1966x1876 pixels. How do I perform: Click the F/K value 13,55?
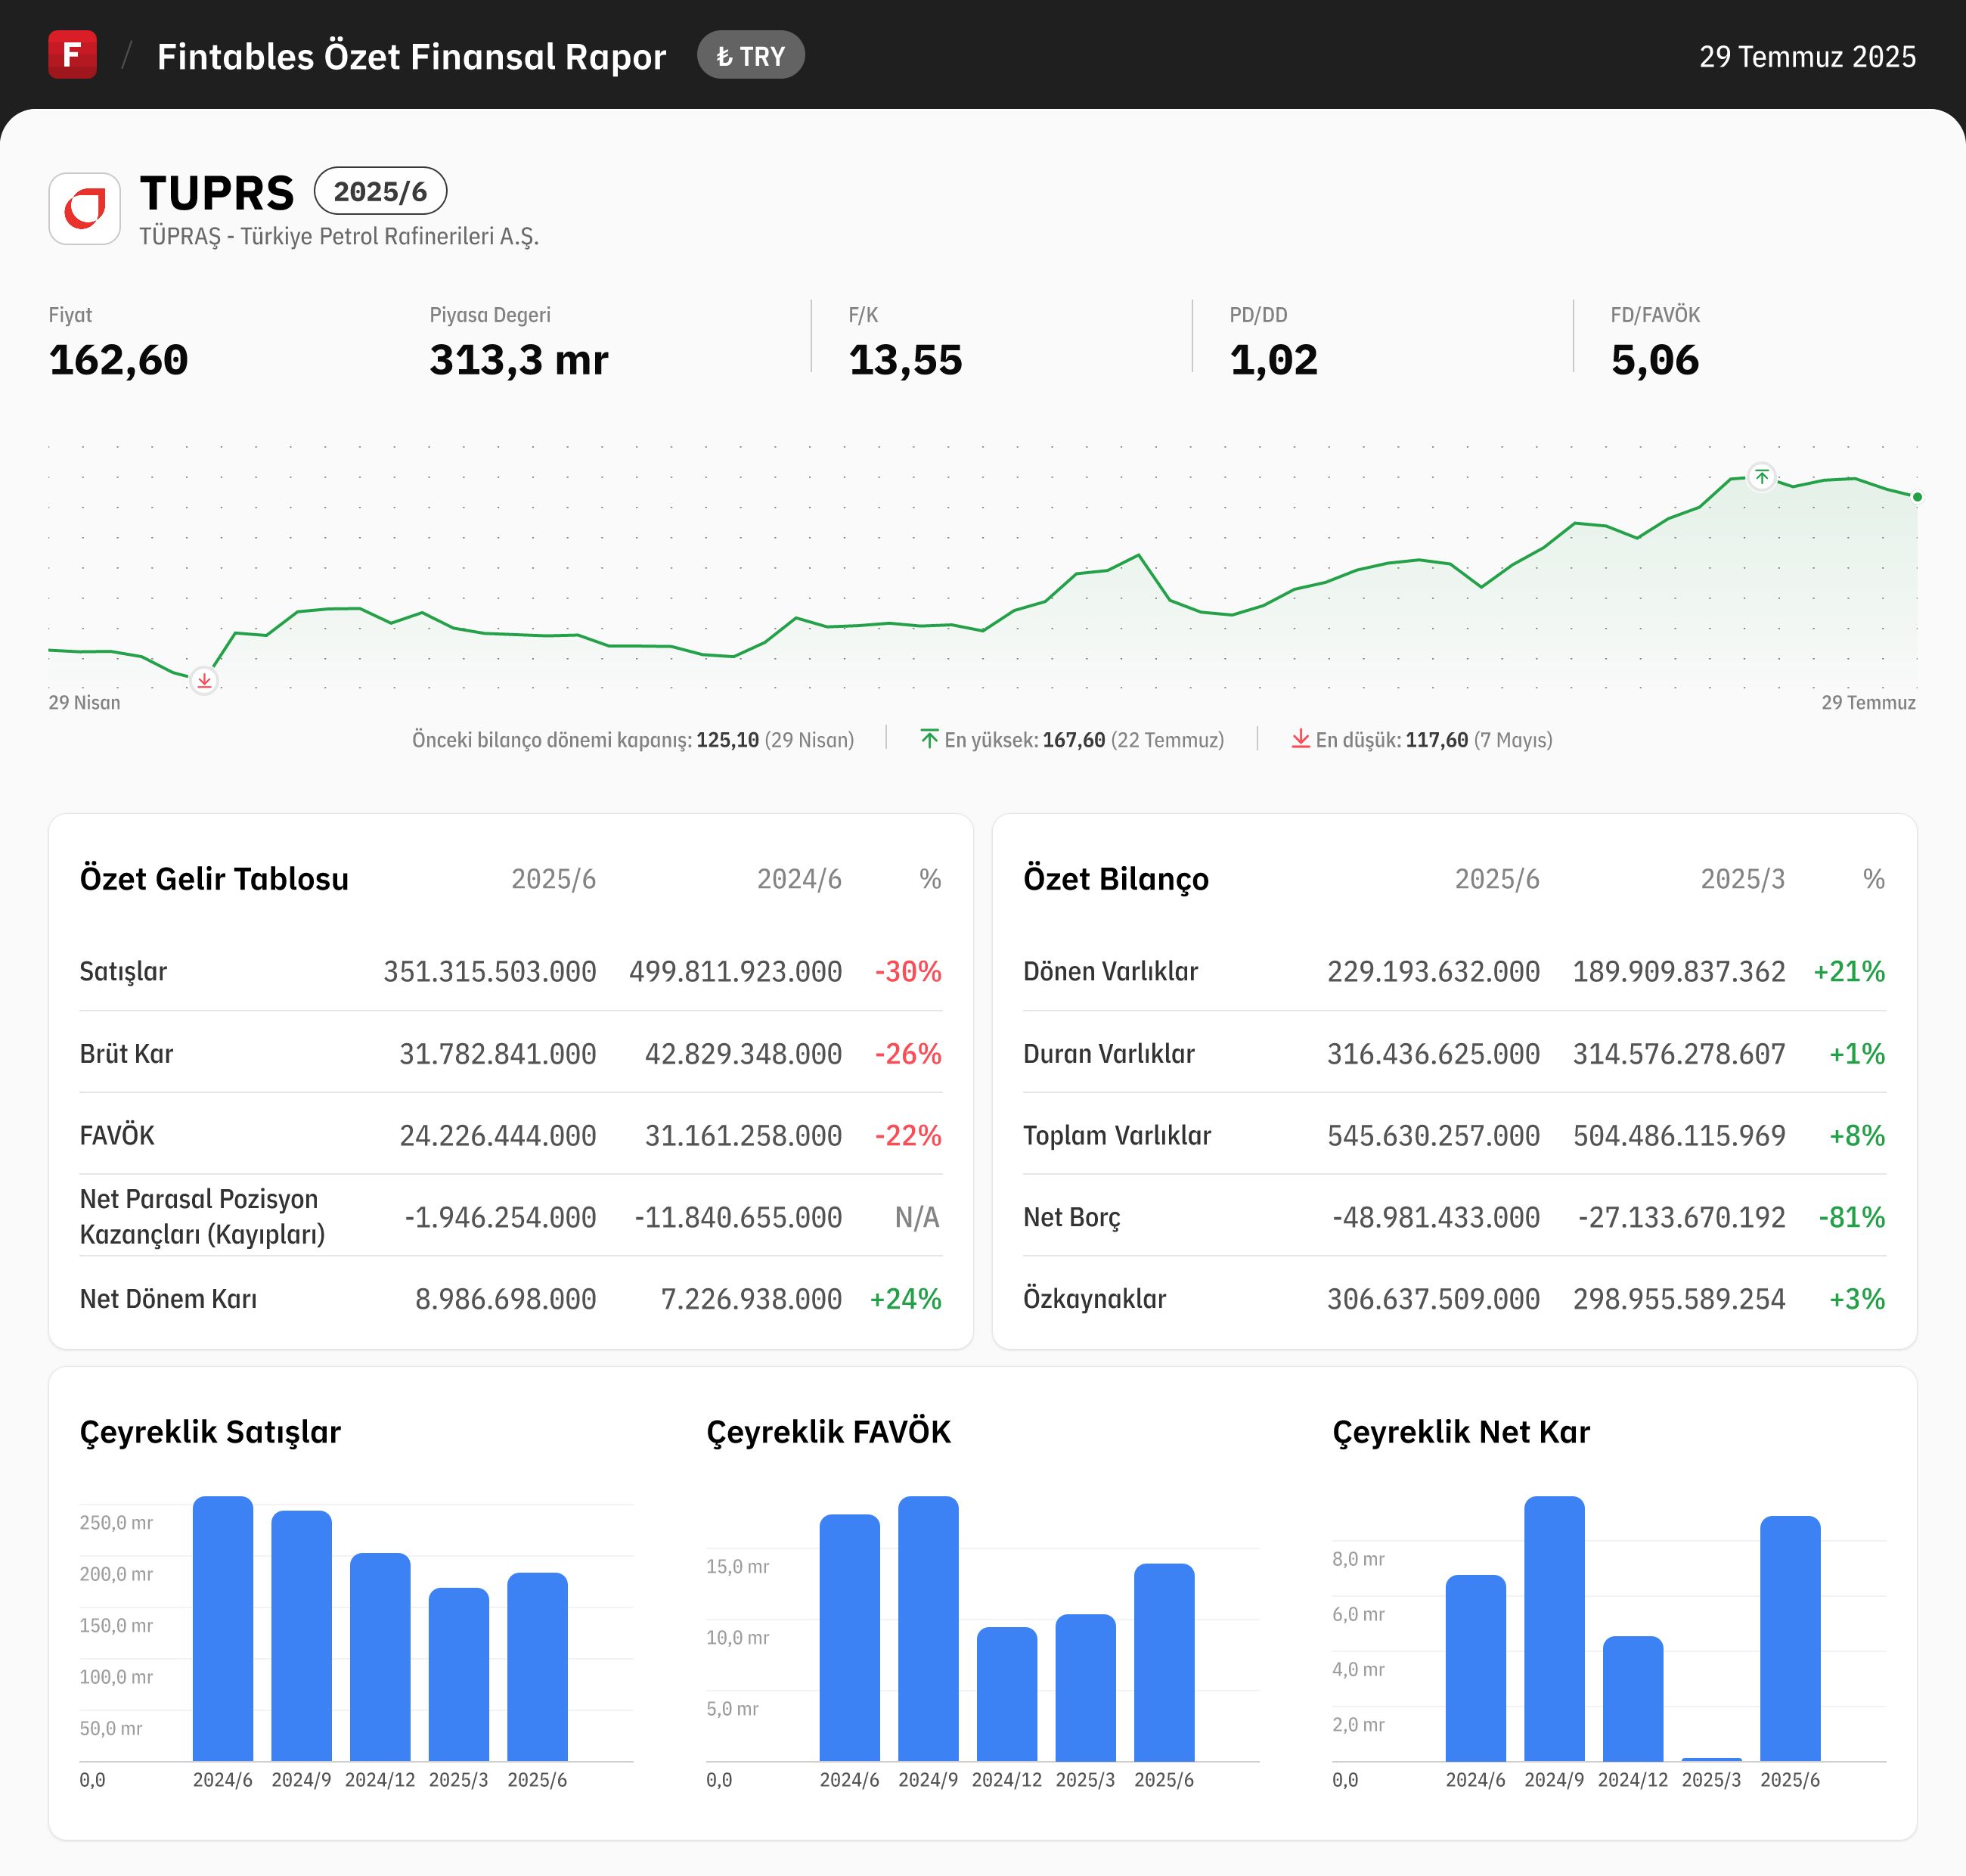(906, 360)
